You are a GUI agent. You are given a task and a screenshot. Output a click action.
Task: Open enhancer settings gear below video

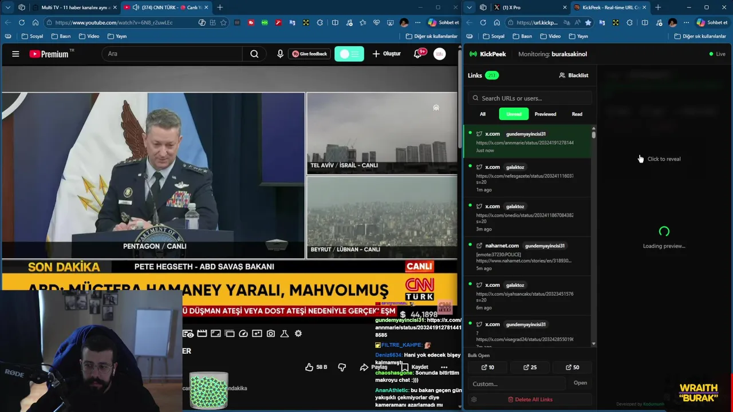pyautogui.click(x=298, y=334)
